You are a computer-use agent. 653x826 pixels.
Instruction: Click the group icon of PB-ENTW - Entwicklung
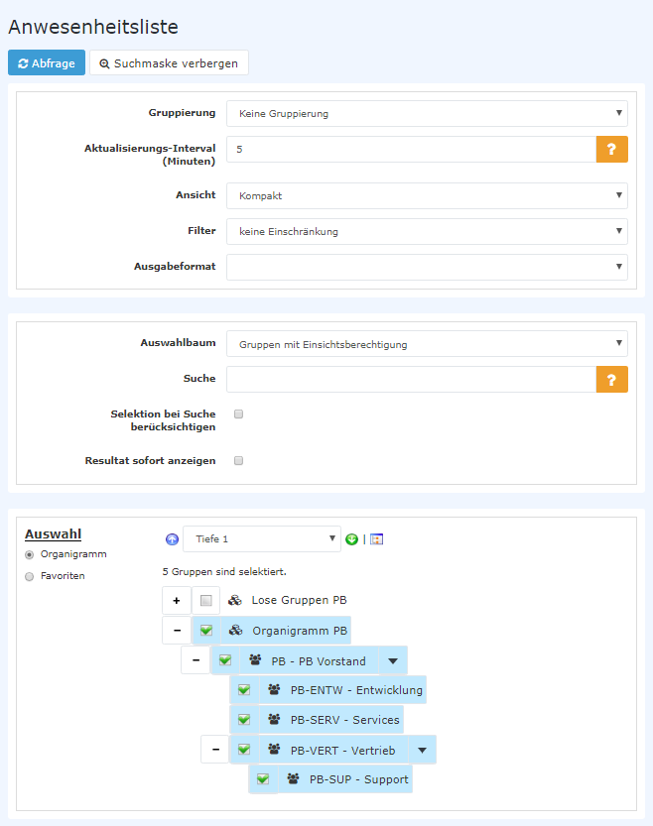[274, 690]
